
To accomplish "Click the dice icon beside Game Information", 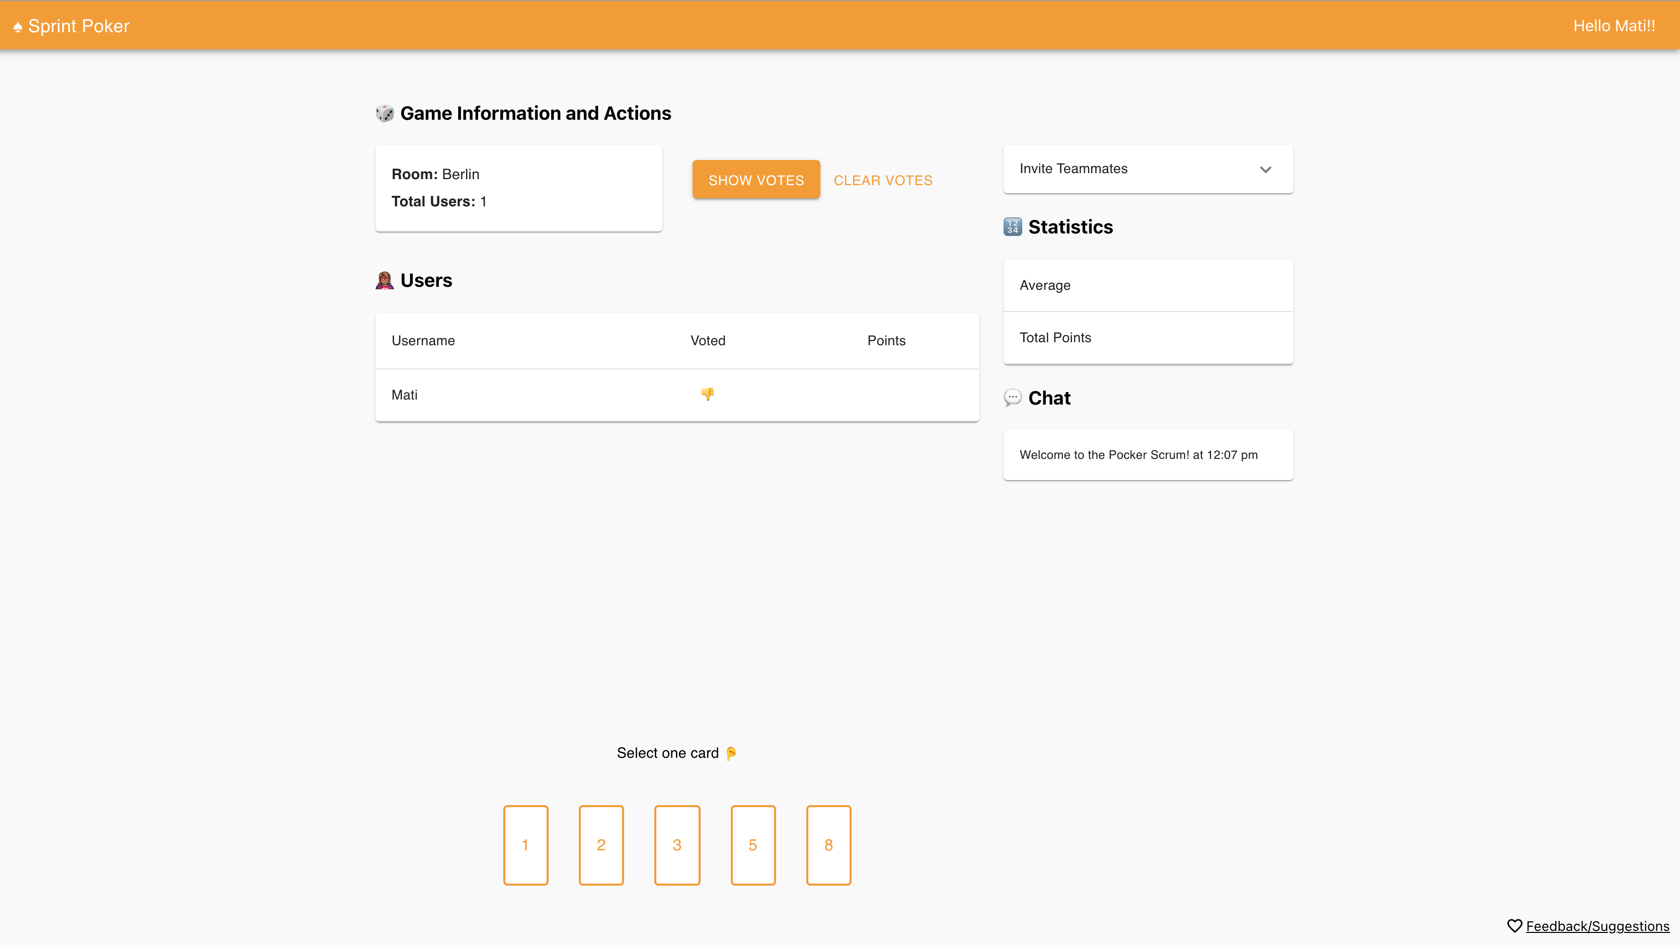I will (x=384, y=114).
